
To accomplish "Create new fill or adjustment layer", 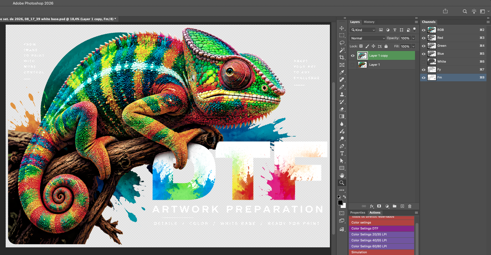I will click(387, 206).
